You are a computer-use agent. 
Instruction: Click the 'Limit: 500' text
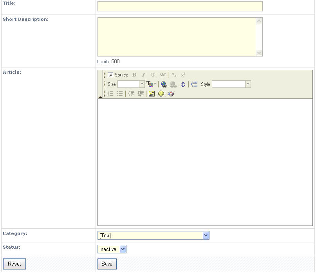point(108,61)
